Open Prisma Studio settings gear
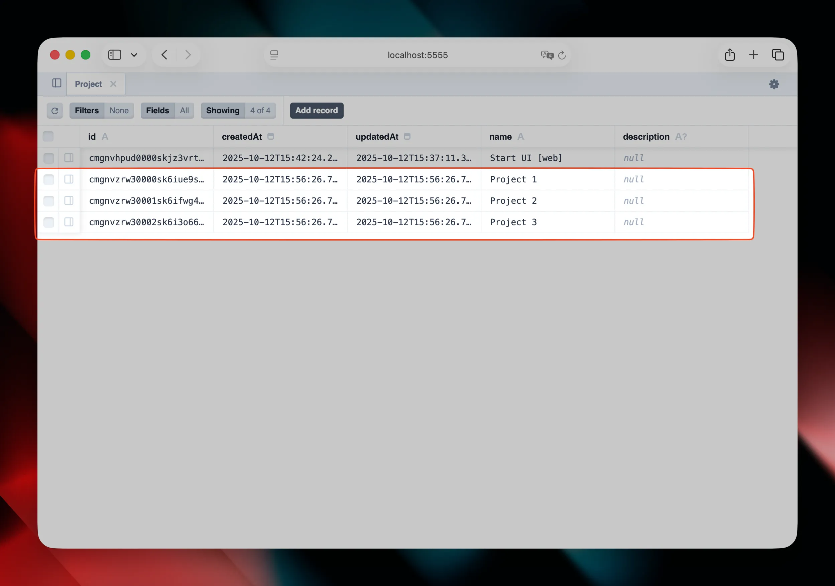 pos(774,84)
